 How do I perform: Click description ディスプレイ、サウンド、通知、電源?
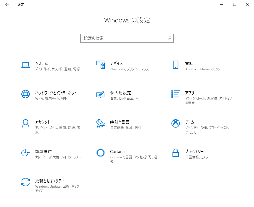tap(58, 69)
